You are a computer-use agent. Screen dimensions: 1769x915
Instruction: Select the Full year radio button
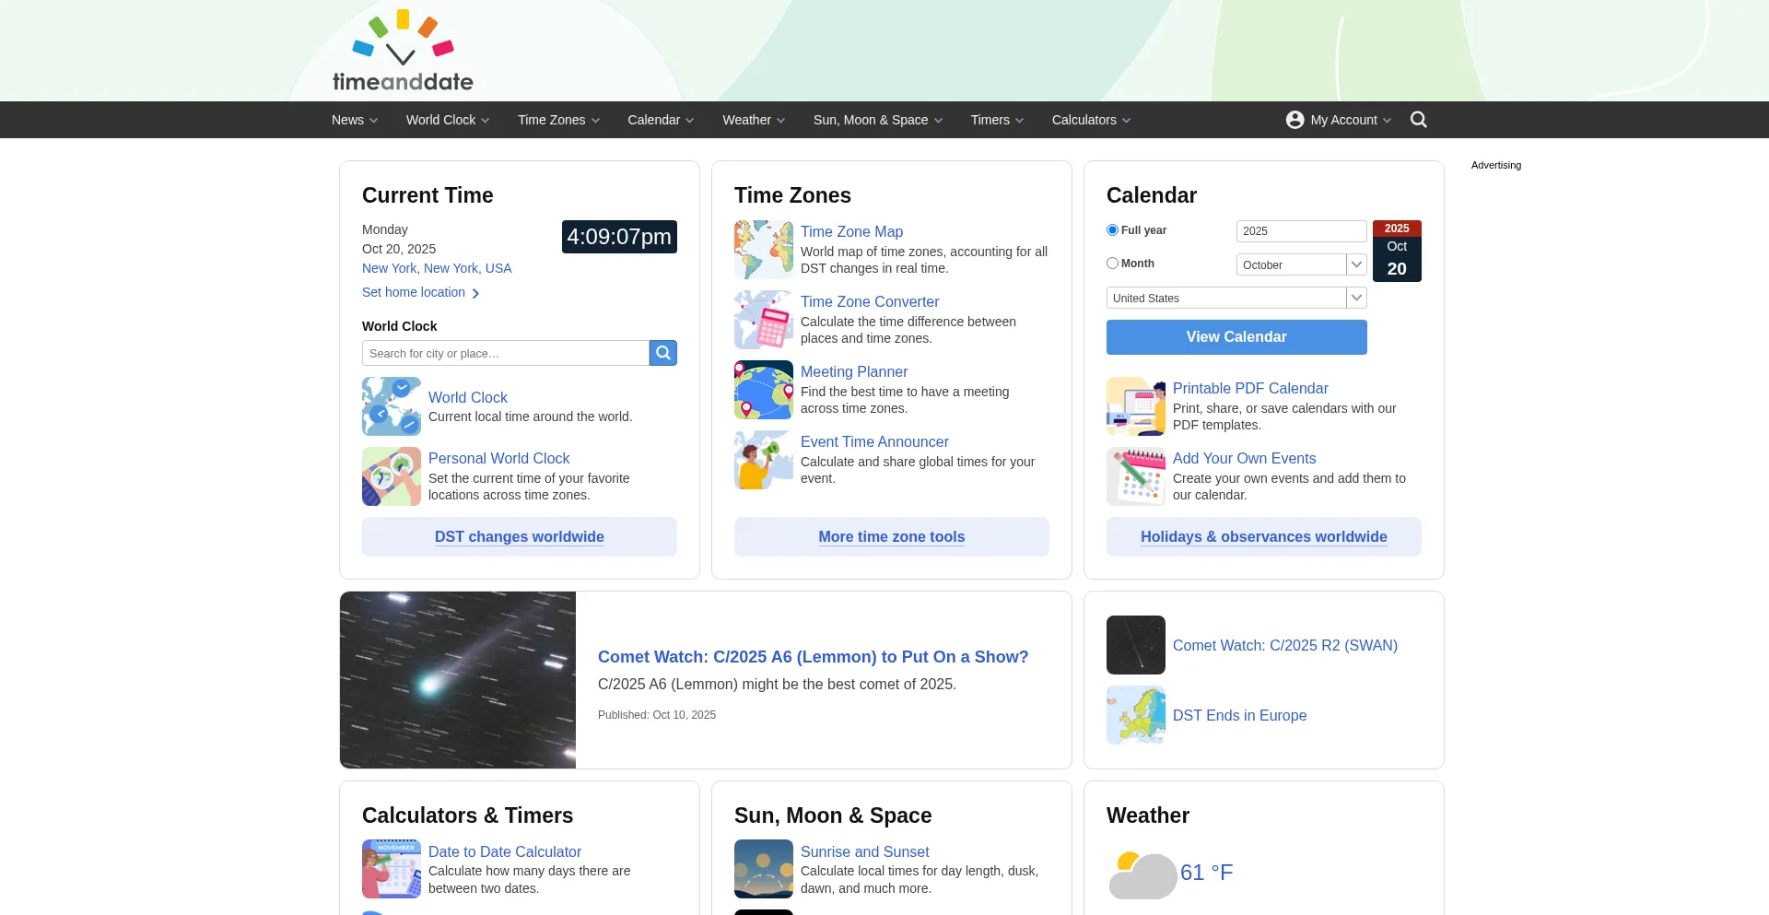click(1112, 230)
